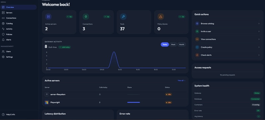Viewport: 265px width, 120px height.
Task: Click the Active servers stat card
Action: click(59, 22)
